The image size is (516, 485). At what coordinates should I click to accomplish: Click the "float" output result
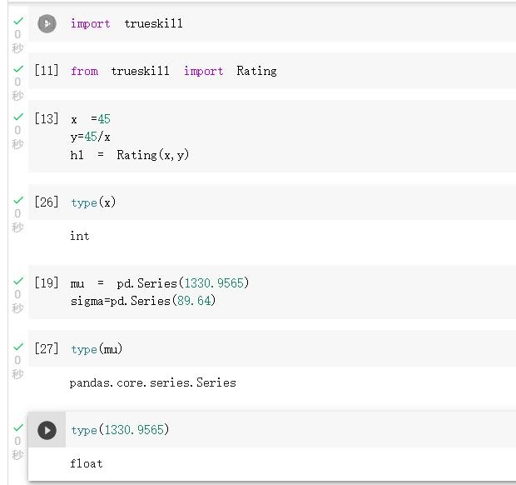point(86,463)
